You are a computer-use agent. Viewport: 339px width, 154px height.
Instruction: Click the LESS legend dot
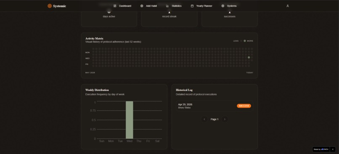241,41
